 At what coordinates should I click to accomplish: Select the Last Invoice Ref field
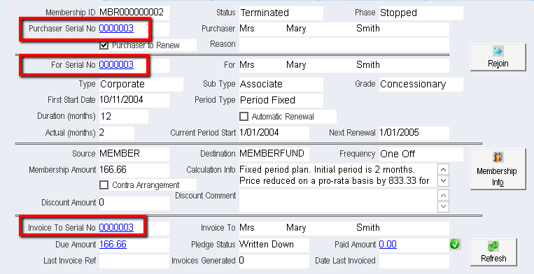click(x=134, y=261)
